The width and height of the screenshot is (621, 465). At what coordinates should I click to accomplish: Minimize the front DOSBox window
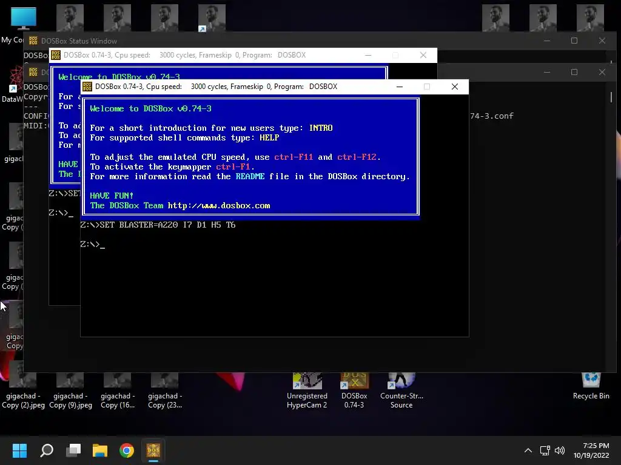click(x=400, y=87)
